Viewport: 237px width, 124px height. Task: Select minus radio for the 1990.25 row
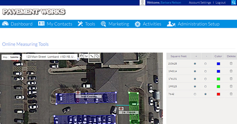point(206,87)
